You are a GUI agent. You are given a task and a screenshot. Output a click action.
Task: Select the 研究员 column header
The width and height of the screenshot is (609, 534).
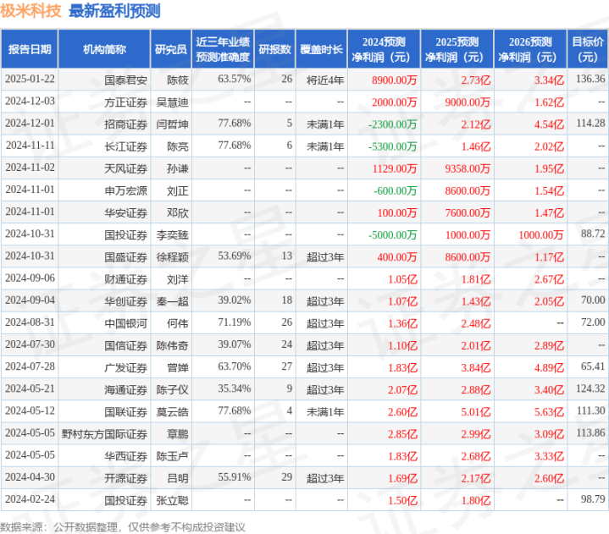[171, 49]
